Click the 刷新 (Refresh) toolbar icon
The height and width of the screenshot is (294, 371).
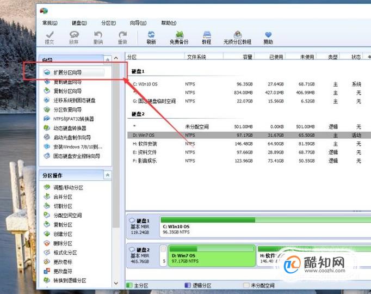pyautogui.click(x=151, y=38)
